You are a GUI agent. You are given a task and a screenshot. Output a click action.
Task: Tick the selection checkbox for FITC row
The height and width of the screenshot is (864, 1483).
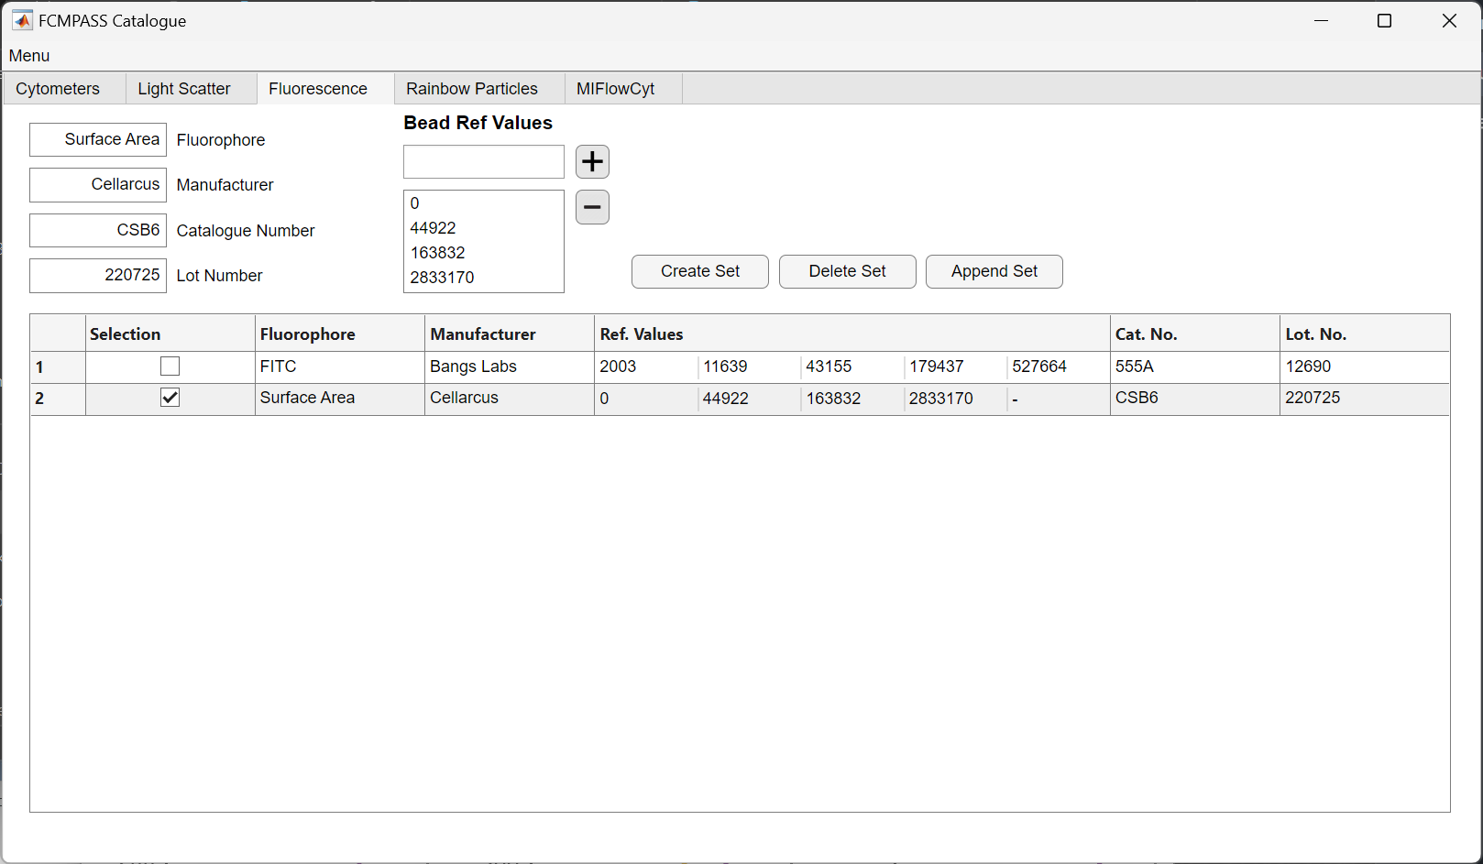pyautogui.click(x=170, y=366)
